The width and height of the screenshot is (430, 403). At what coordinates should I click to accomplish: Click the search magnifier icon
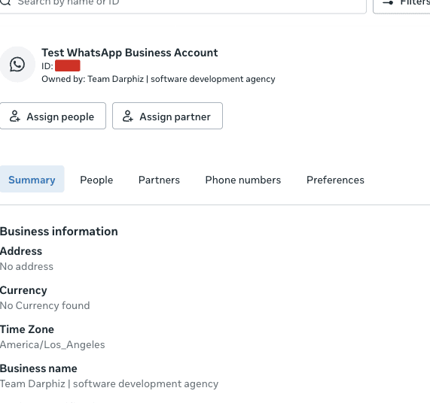5,2
